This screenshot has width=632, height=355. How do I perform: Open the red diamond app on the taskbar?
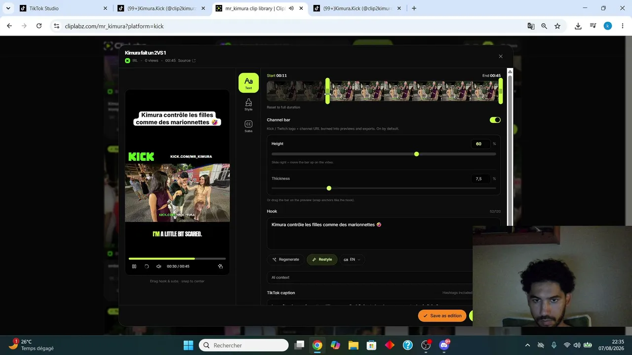point(390,345)
